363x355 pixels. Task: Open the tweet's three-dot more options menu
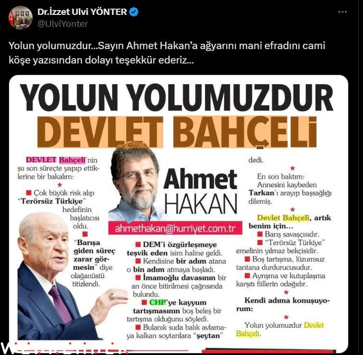click(x=342, y=12)
